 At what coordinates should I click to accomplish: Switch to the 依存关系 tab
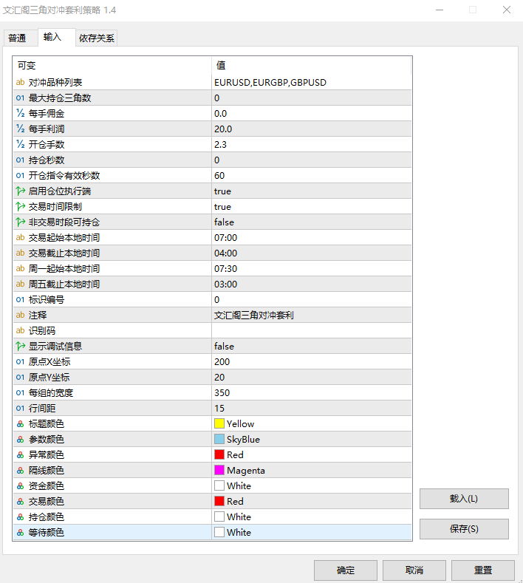tap(96, 38)
